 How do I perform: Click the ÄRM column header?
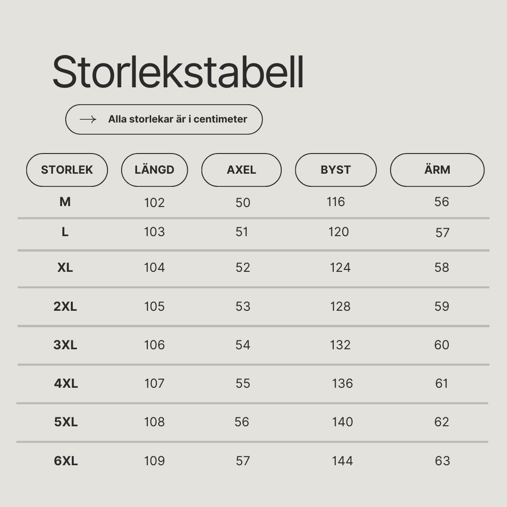point(438,170)
